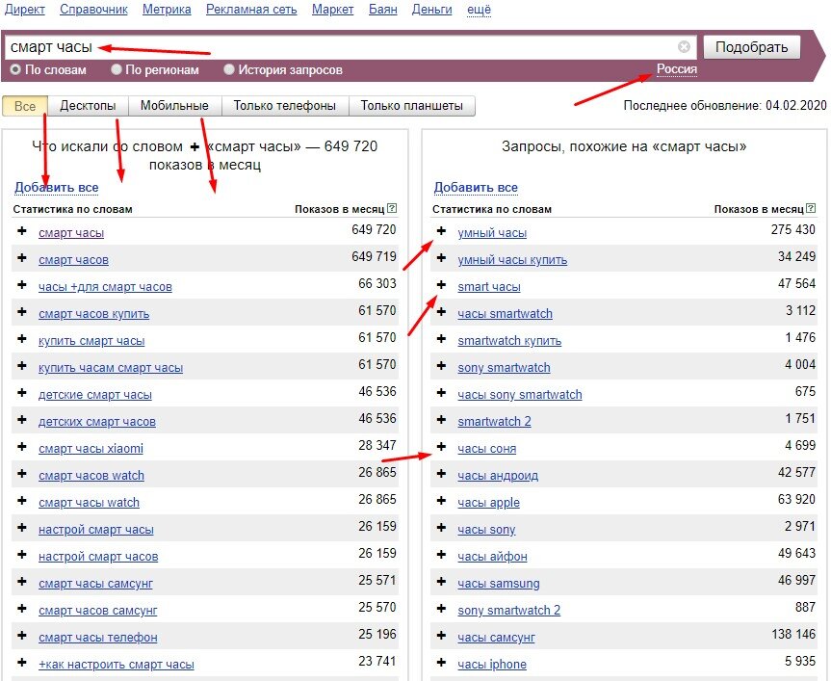Click impressions value '275 430'
This screenshot has height=681, width=831.
792,229
